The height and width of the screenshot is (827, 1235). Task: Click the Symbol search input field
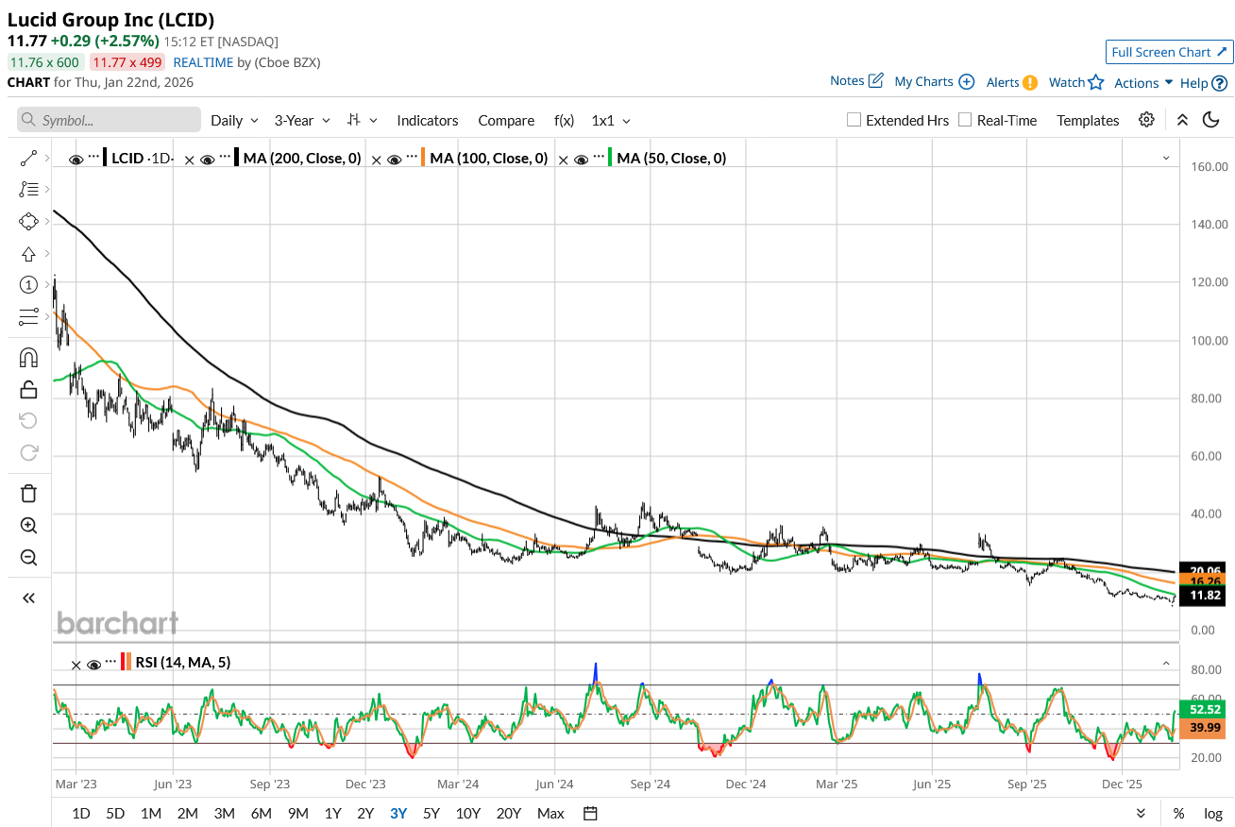(110, 120)
